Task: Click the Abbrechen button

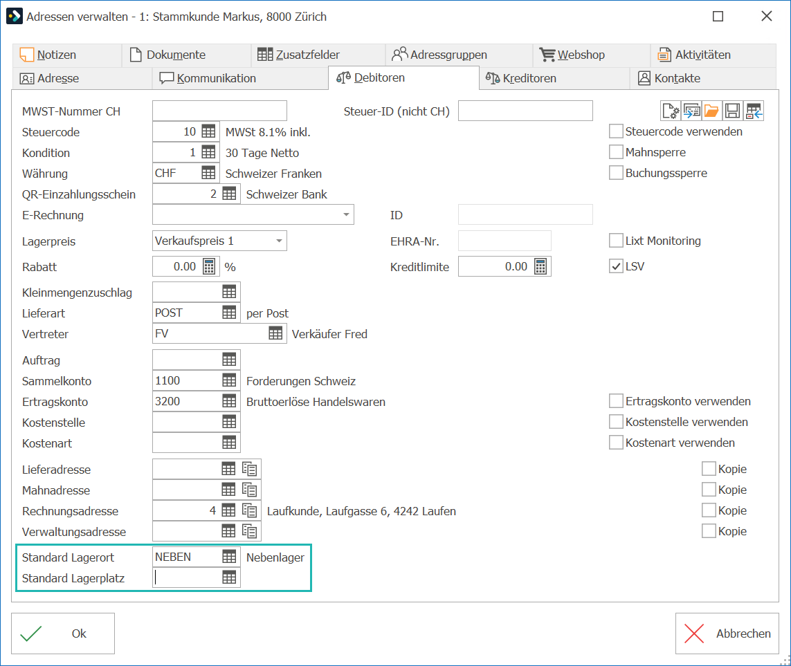Action: pyautogui.click(x=727, y=633)
